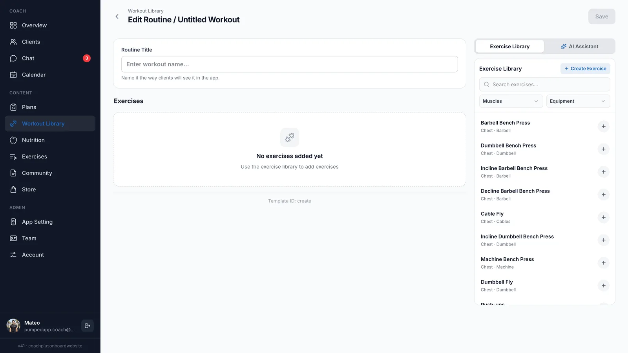
Task: Click the logout icon next to Mateo
Action: 88,326
